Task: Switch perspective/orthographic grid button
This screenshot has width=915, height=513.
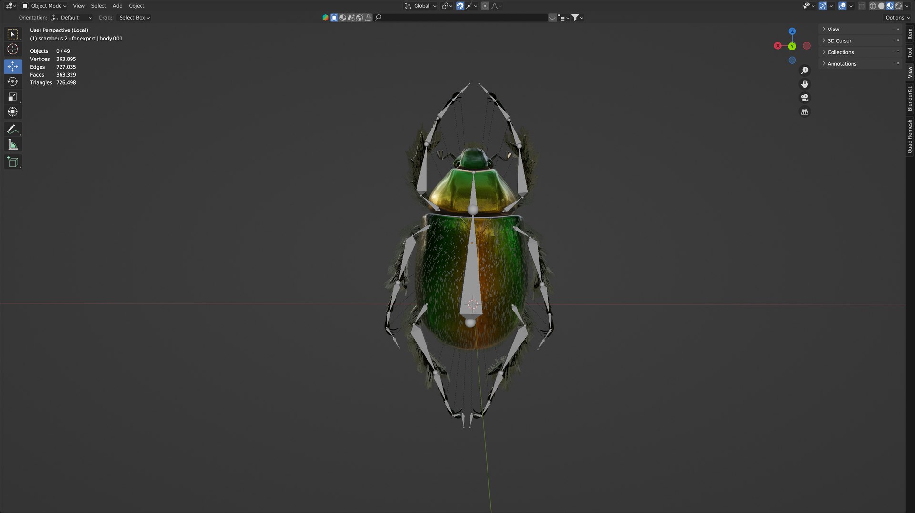Action: (804, 111)
